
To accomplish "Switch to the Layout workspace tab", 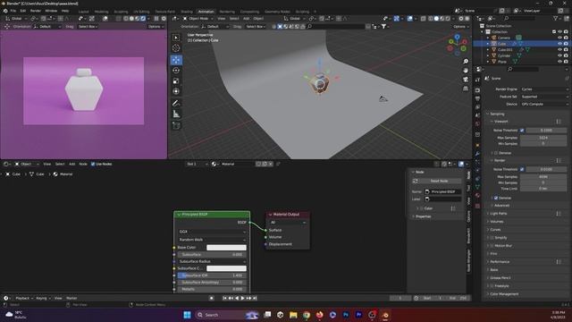I will click(83, 12).
